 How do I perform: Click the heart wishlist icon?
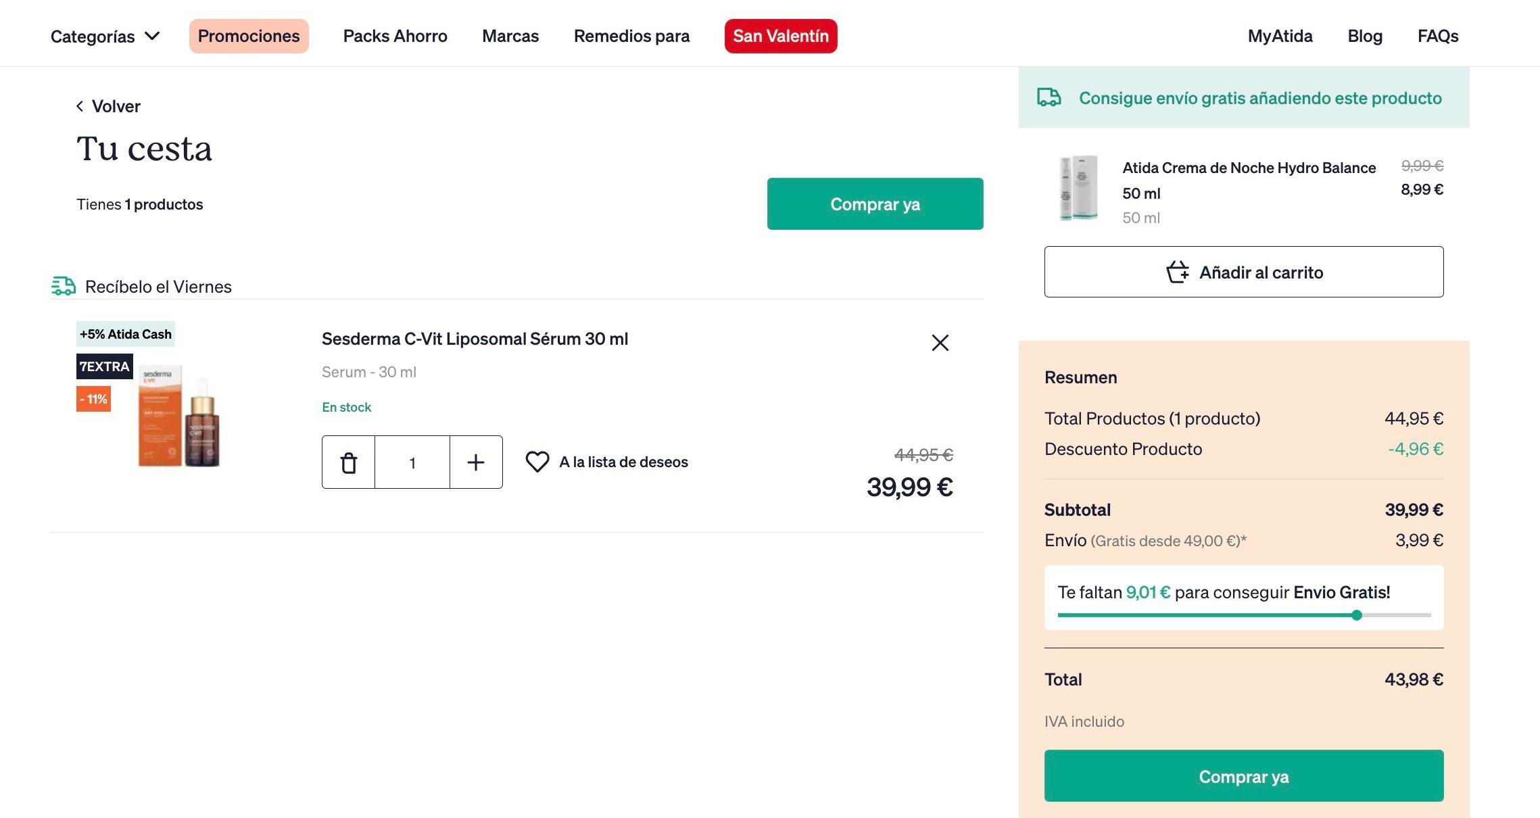(x=537, y=462)
